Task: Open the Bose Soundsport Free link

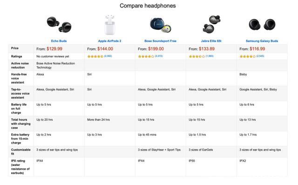Action: (160, 41)
